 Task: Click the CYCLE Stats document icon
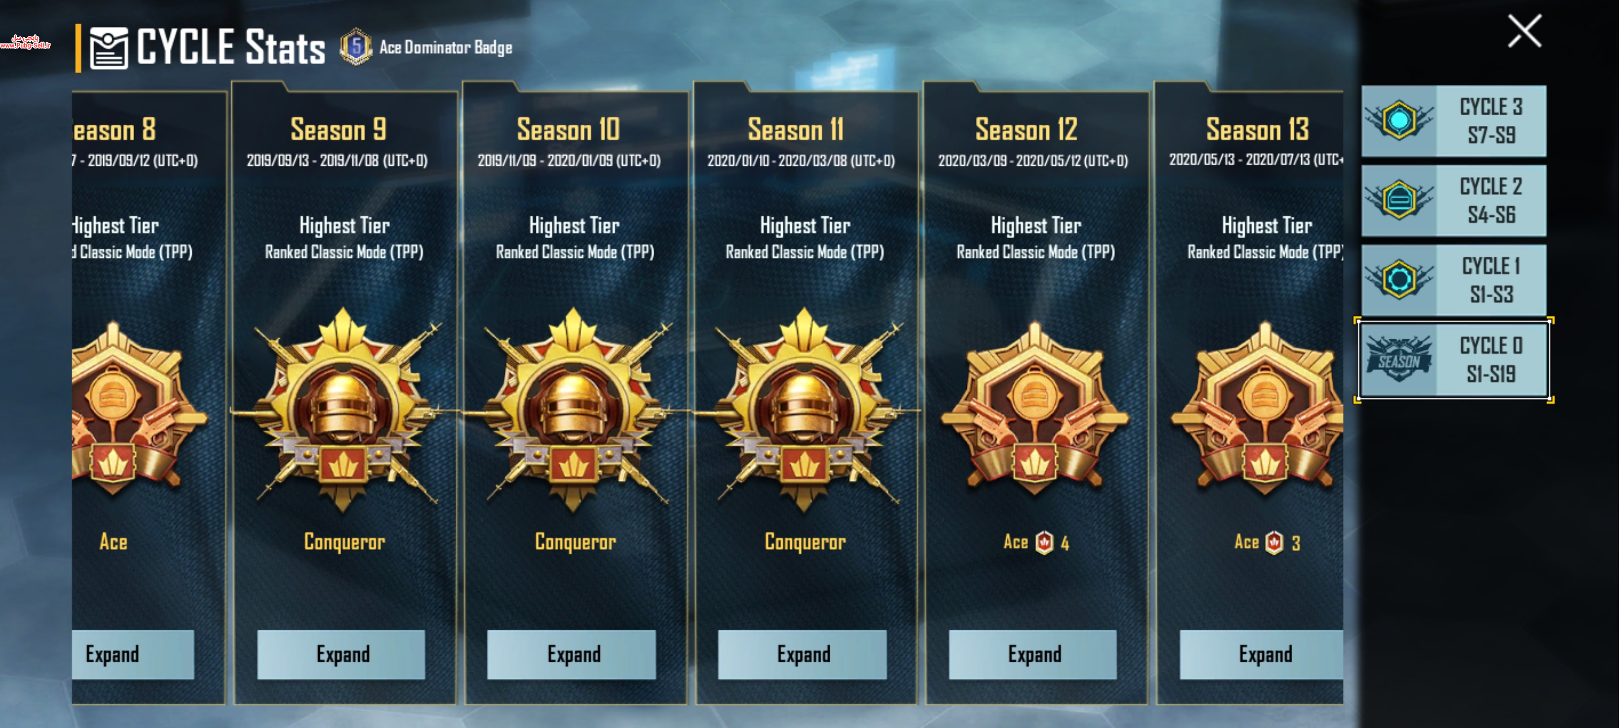point(109,48)
